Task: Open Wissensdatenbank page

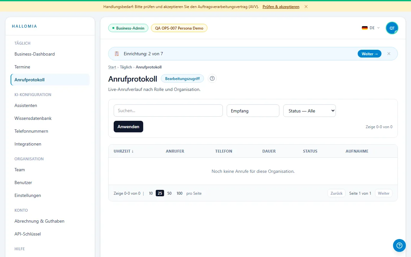Action: tap(50, 118)
